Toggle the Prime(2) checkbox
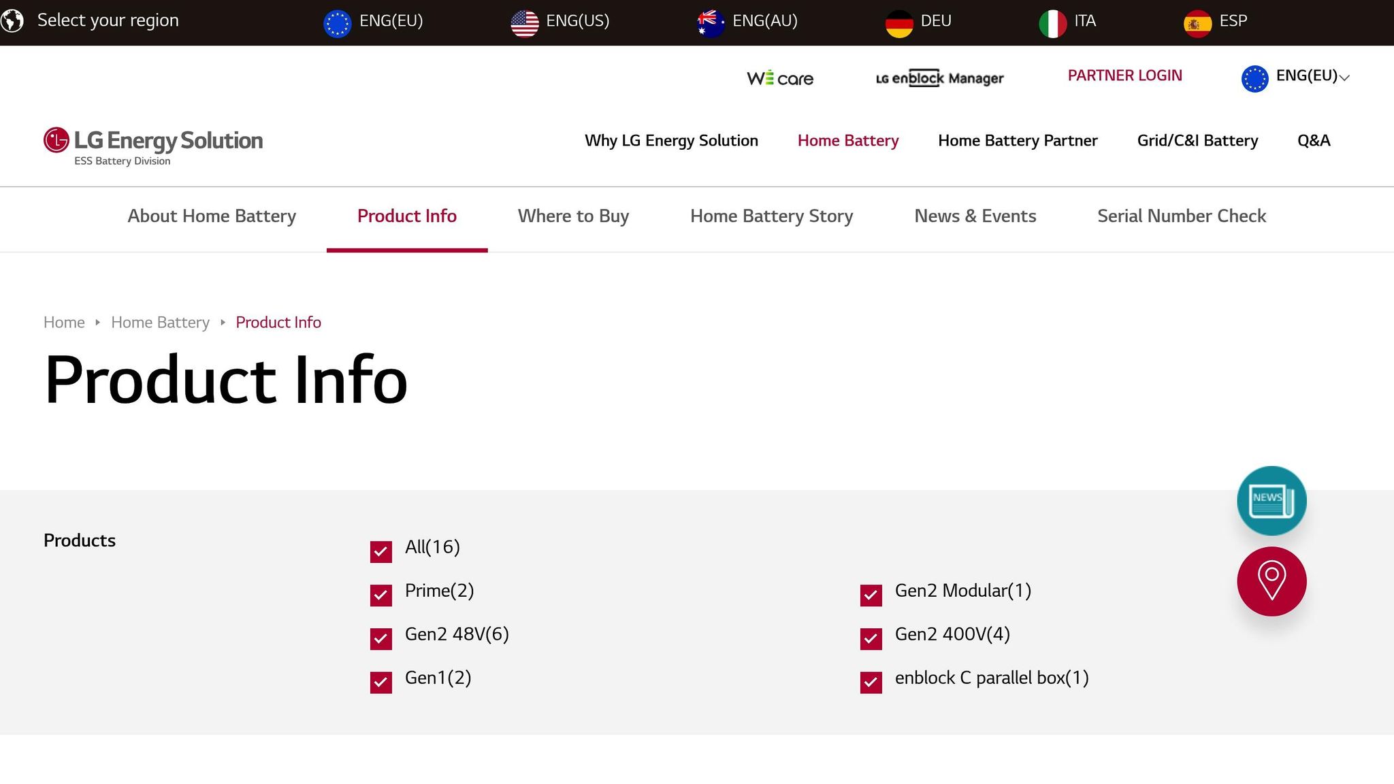The width and height of the screenshot is (1394, 784). point(381,595)
